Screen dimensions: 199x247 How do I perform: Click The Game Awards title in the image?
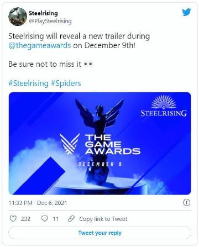(112, 144)
